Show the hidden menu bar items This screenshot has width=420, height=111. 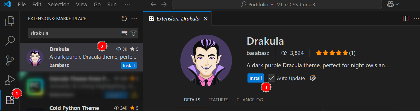(x=128, y=5)
